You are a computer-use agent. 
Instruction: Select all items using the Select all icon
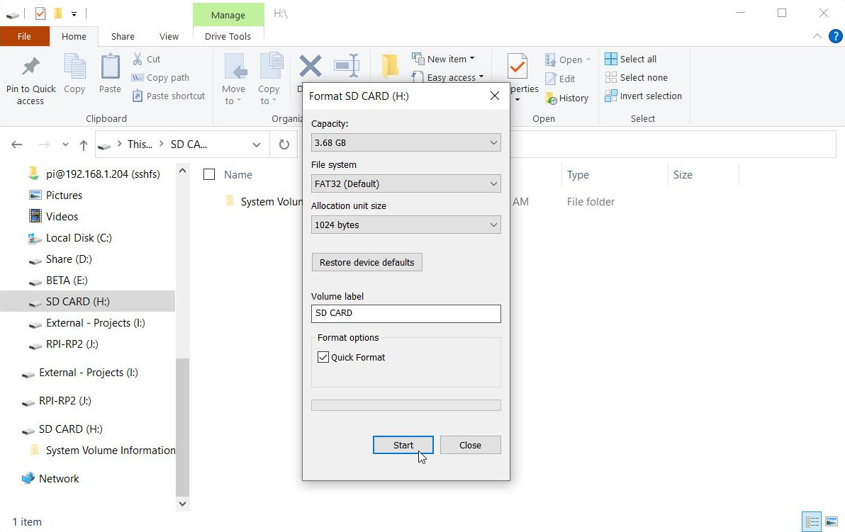[x=631, y=59]
